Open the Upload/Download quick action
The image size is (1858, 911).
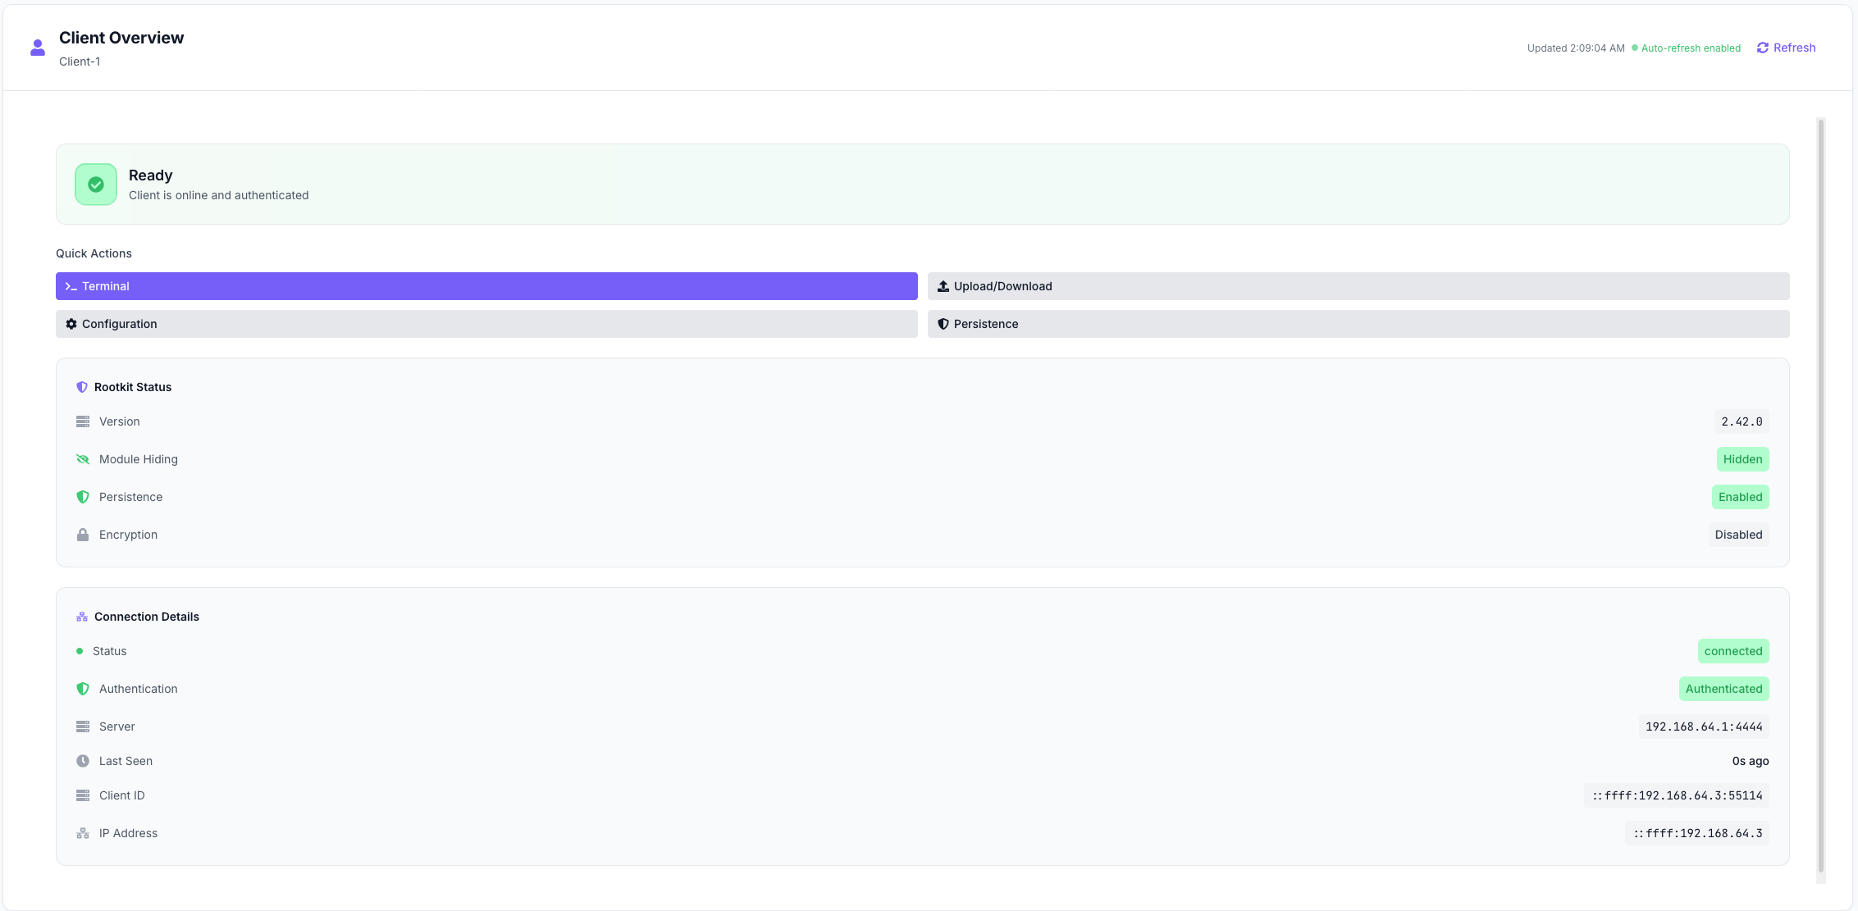pyautogui.click(x=1358, y=286)
